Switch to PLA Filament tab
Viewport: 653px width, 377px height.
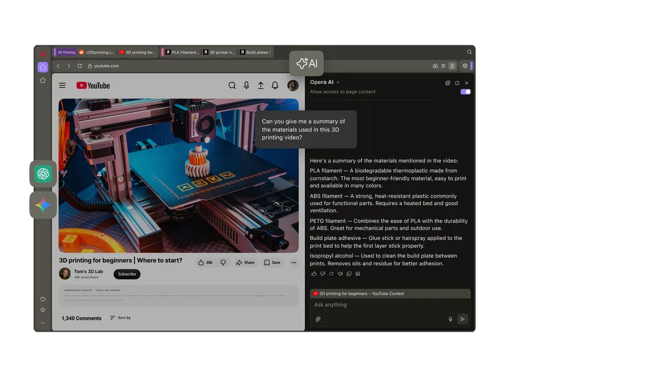[183, 53]
